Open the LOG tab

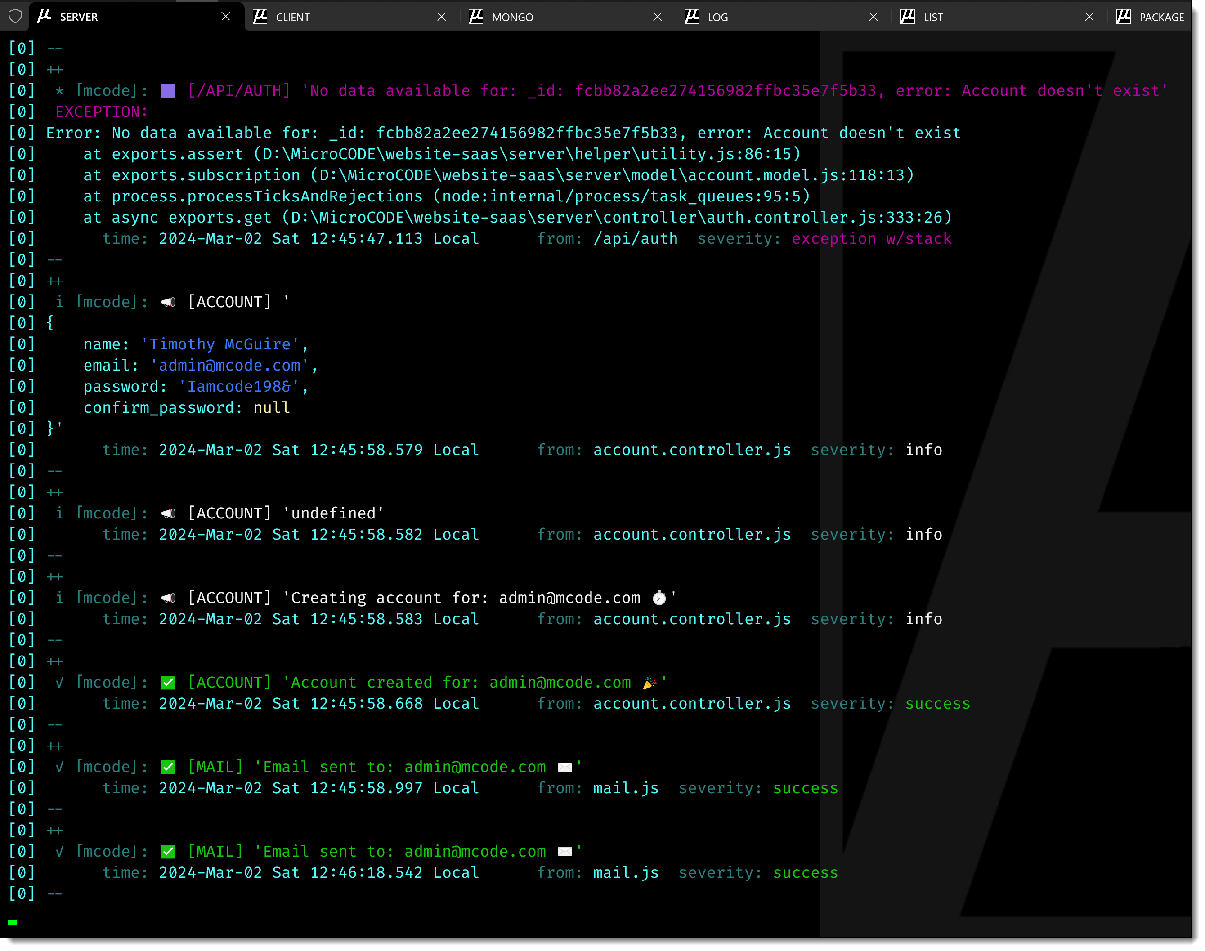coord(718,17)
